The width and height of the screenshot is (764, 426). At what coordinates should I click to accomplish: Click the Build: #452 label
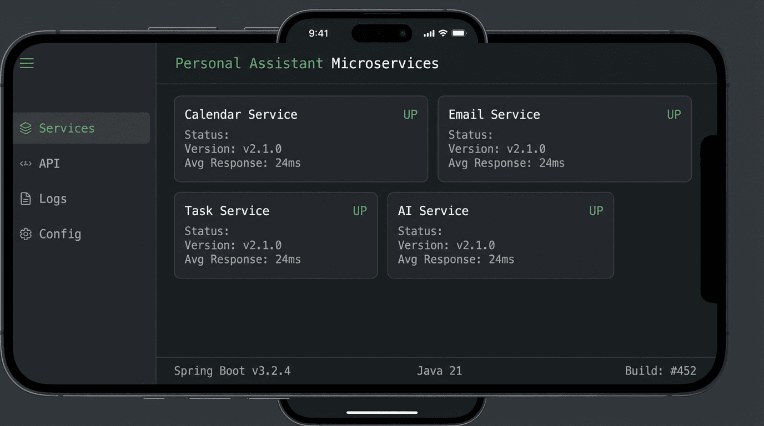661,371
